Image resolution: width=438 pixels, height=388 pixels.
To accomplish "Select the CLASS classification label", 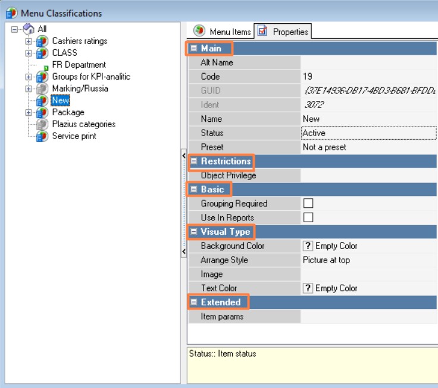I will click(x=64, y=53).
